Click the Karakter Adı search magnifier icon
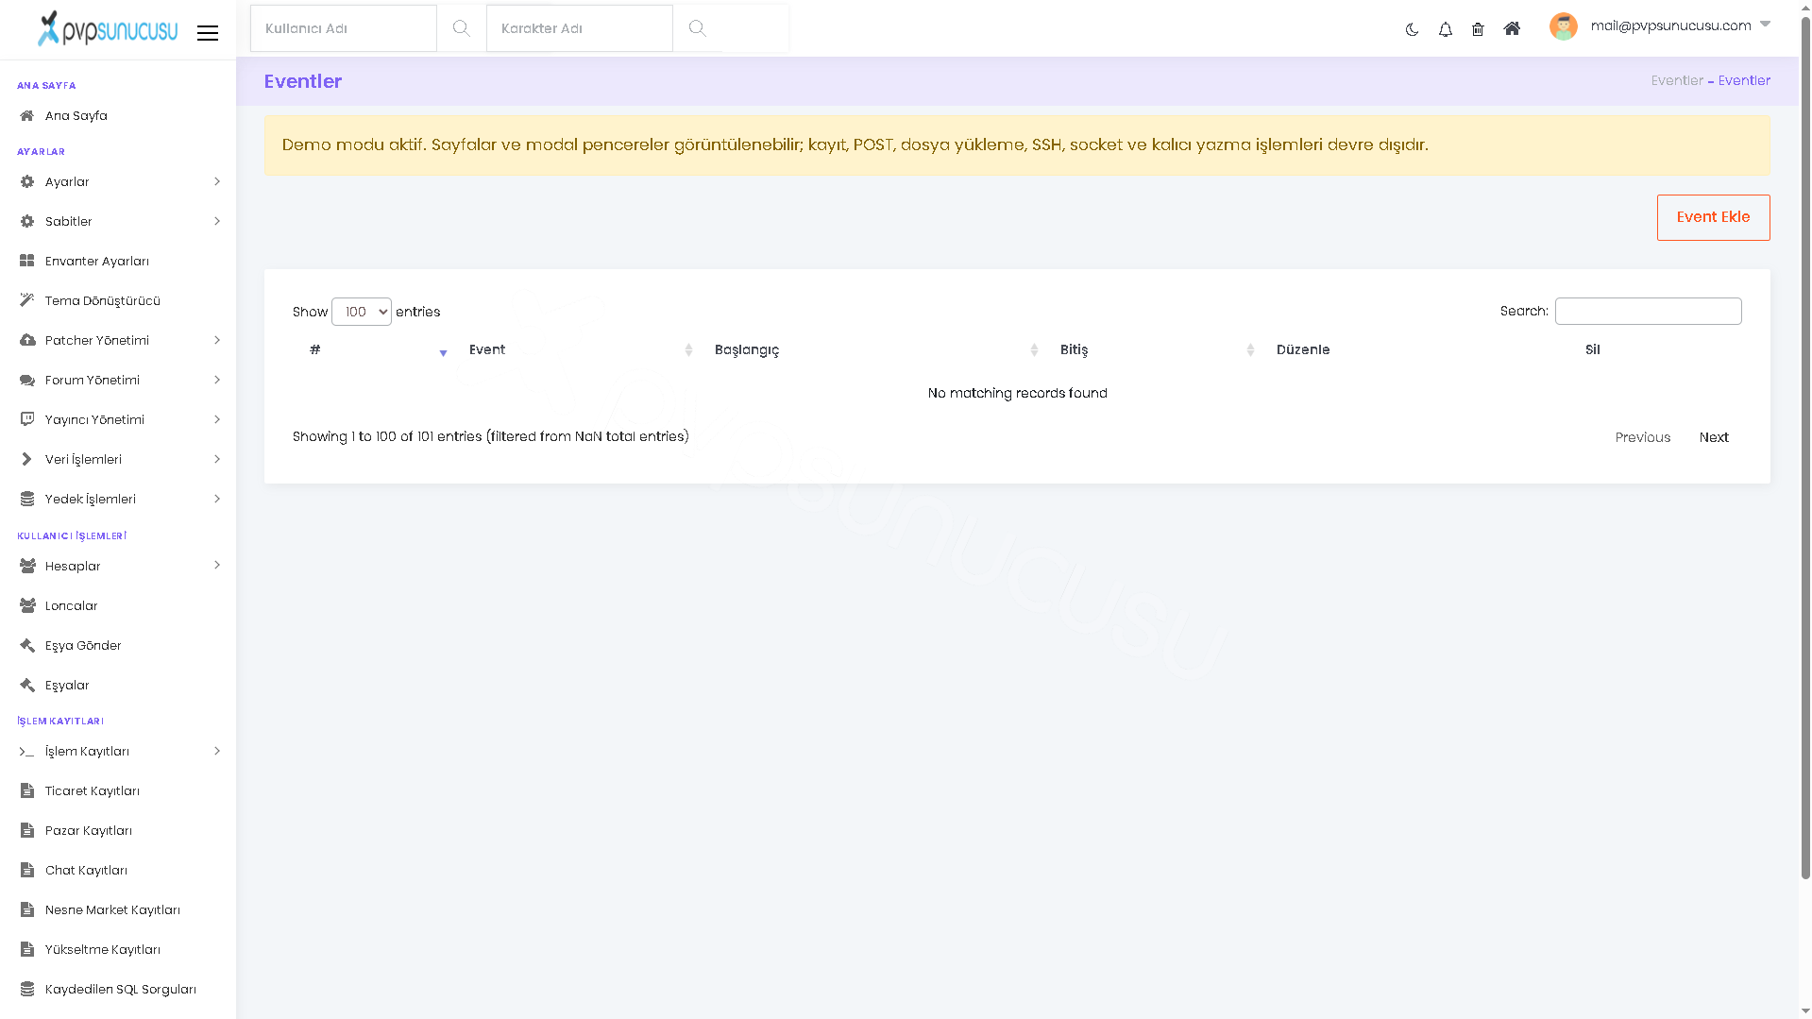1812x1019 pixels. pyautogui.click(x=697, y=28)
